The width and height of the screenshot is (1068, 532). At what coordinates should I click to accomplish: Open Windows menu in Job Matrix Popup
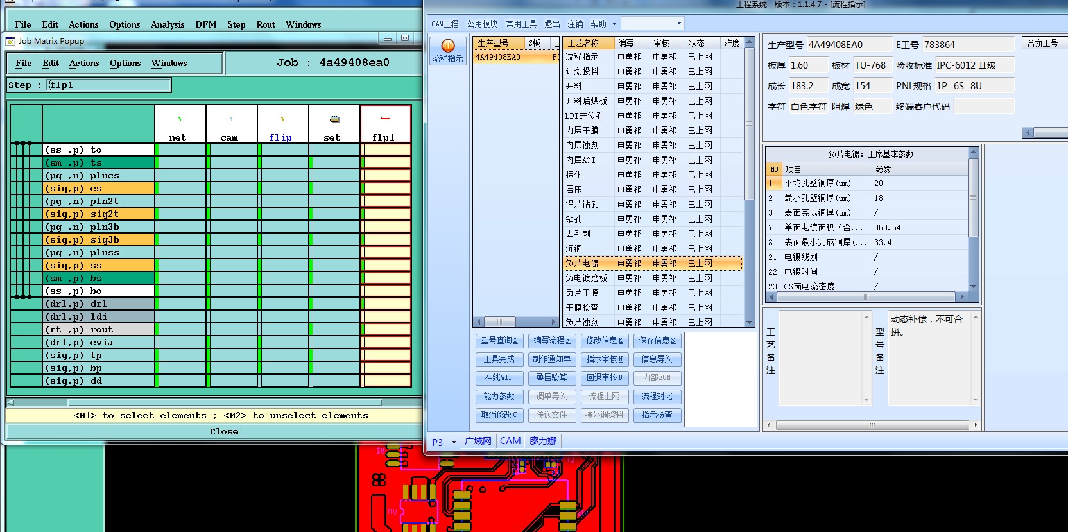pos(169,63)
